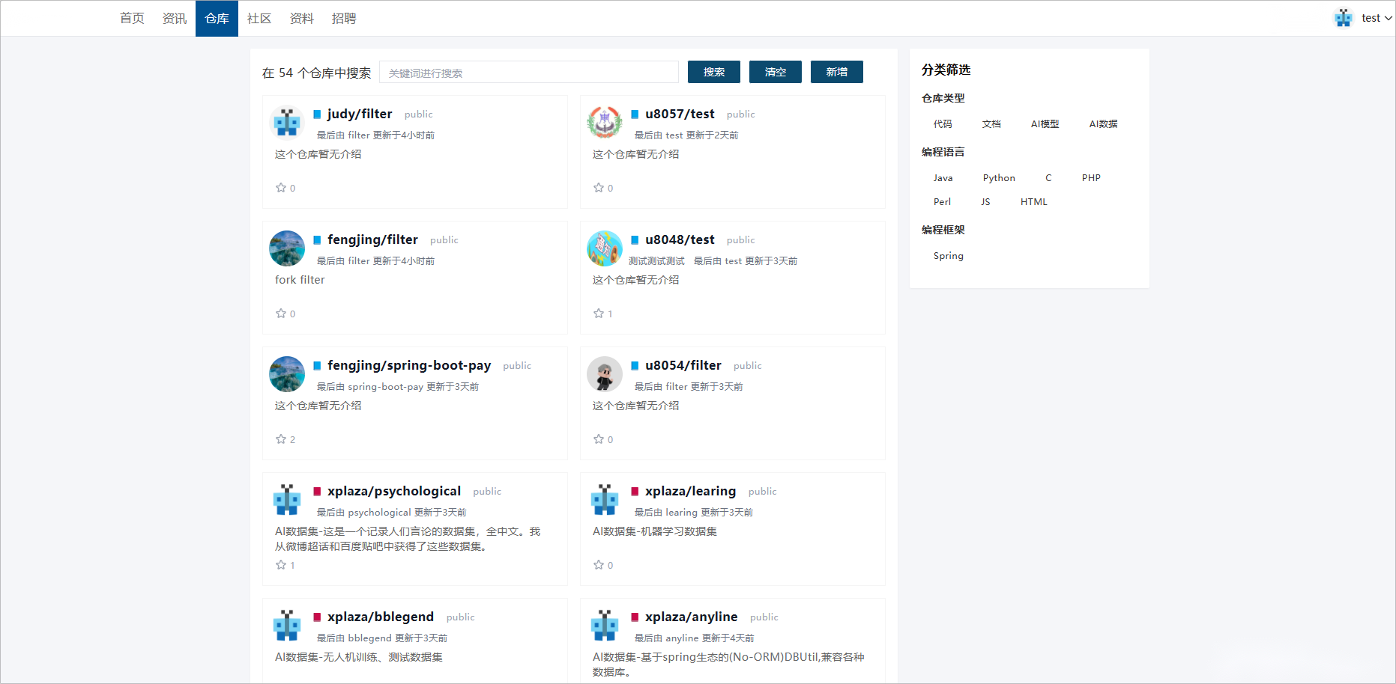The height and width of the screenshot is (684, 1396).
Task: Click the fengjing avatar beside fengjing/filter
Action: pyautogui.click(x=287, y=248)
